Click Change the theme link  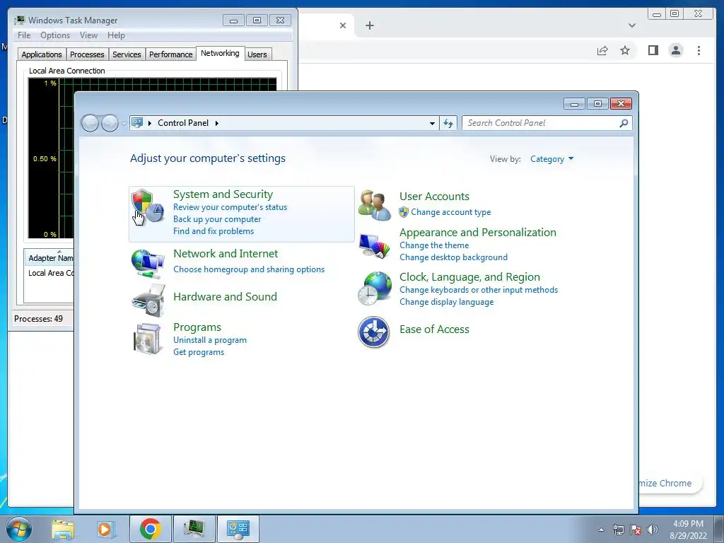coord(434,245)
